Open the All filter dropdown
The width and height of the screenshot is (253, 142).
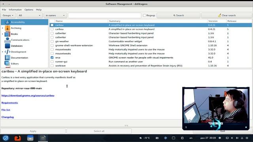point(30,15)
